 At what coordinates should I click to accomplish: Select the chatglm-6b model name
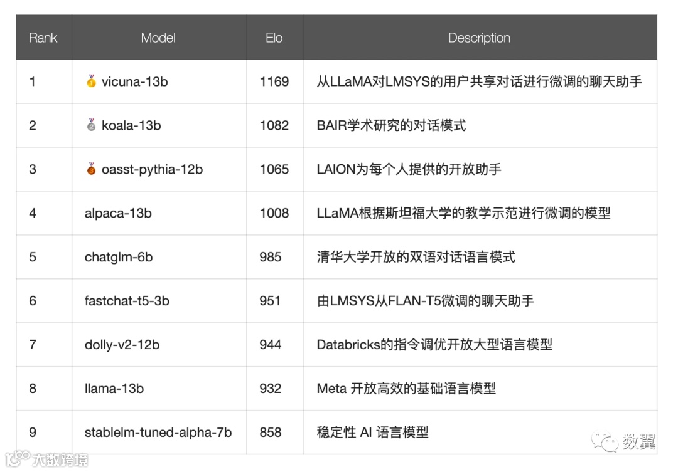click(119, 257)
